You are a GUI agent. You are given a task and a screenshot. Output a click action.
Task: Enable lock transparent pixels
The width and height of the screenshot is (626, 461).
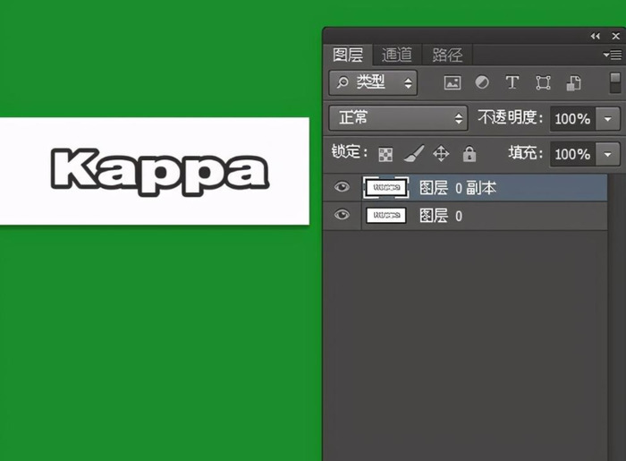(385, 154)
